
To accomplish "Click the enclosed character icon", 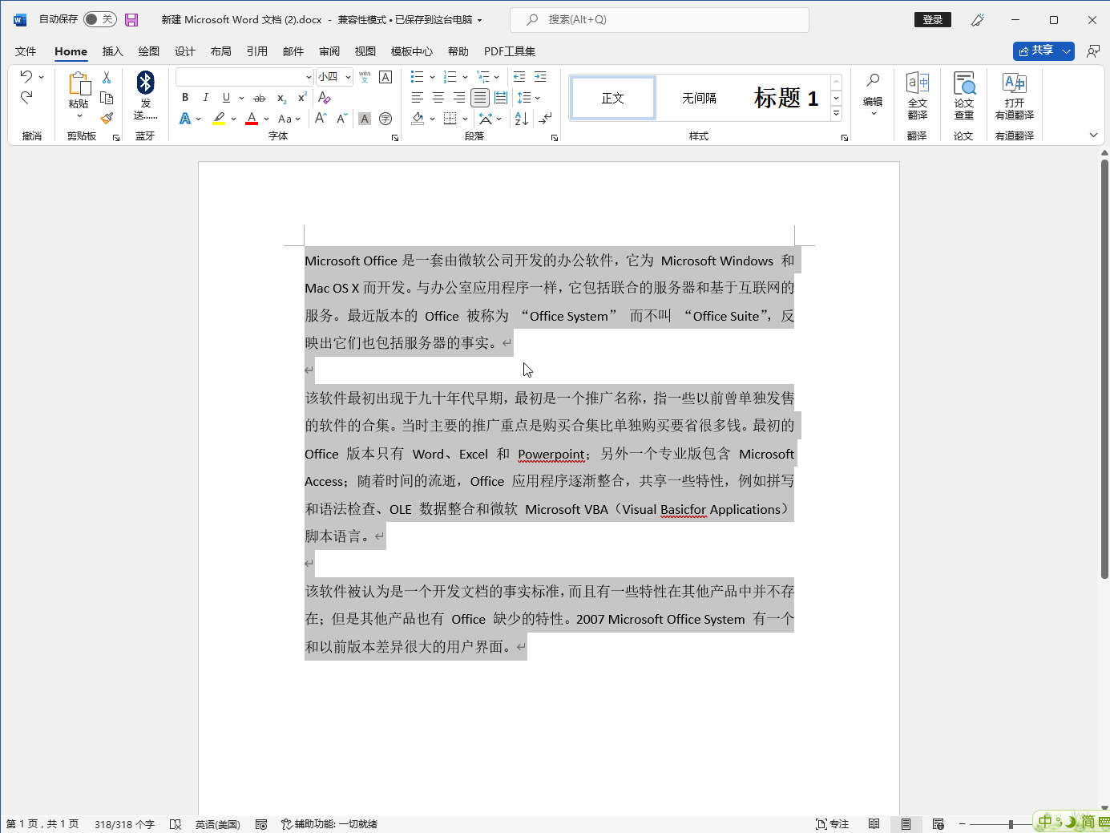I will click(x=385, y=119).
